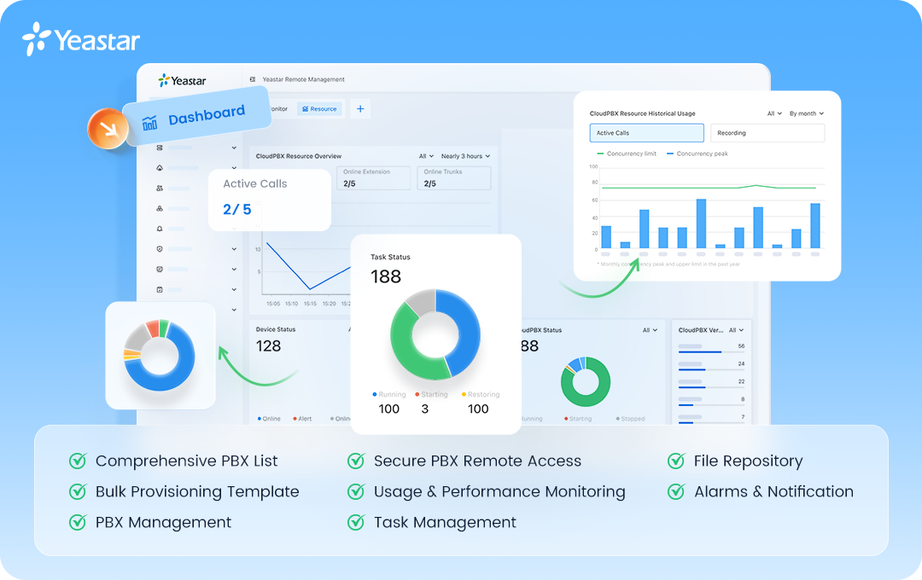Image resolution: width=922 pixels, height=580 pixels.
Task: Open the Nearly 3 hours dropdown
Action: coord(464,156)
